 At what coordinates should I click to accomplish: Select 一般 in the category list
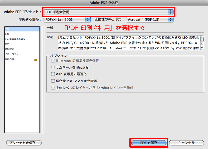click(x=22, y=29)
